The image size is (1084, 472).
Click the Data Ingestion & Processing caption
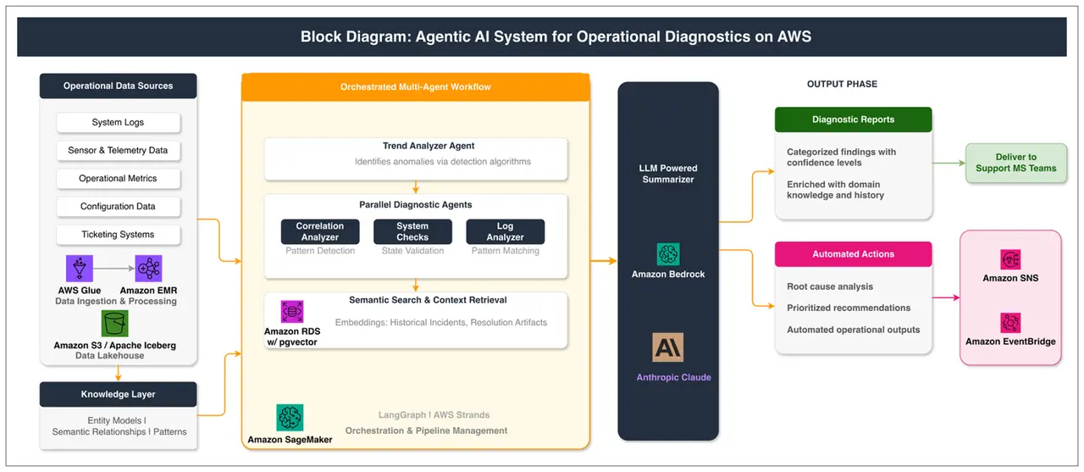click(116, 302)
